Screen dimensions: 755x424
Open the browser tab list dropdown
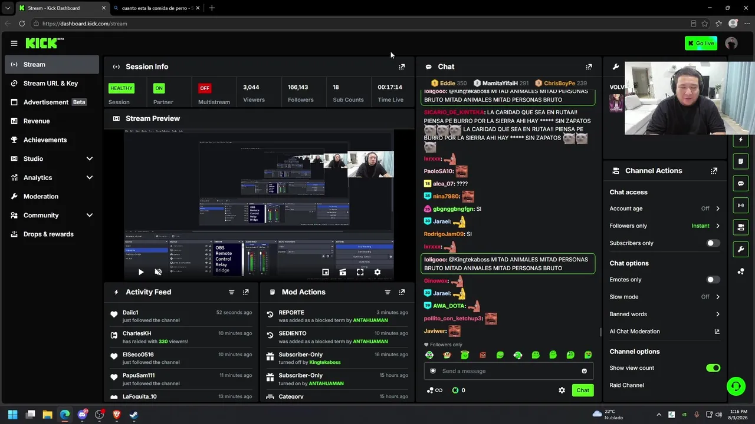8,8
